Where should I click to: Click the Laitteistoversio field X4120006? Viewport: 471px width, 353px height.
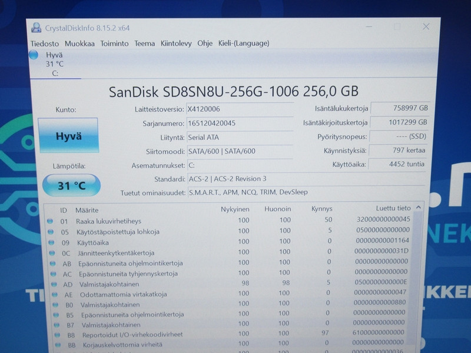pyautogui.click(x=240, y=109)
